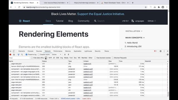Sort by Waterfall column arrow
This screenshot has height=100, width=178.
point(168,61)
